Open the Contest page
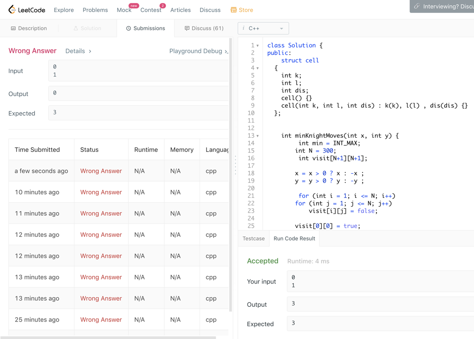Viewport: 474px width, 339px height. (x=151, y=10)
